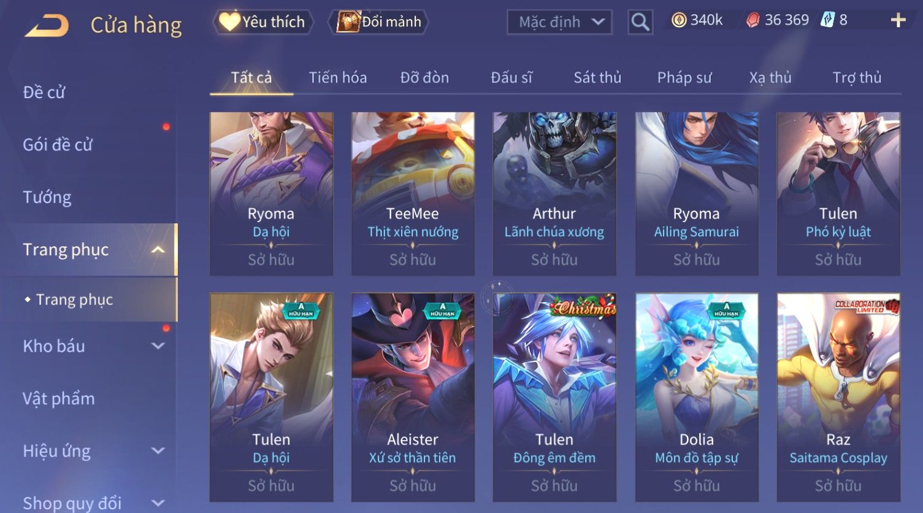Open Đổi mảnh chest exchange

coord(348,21)
